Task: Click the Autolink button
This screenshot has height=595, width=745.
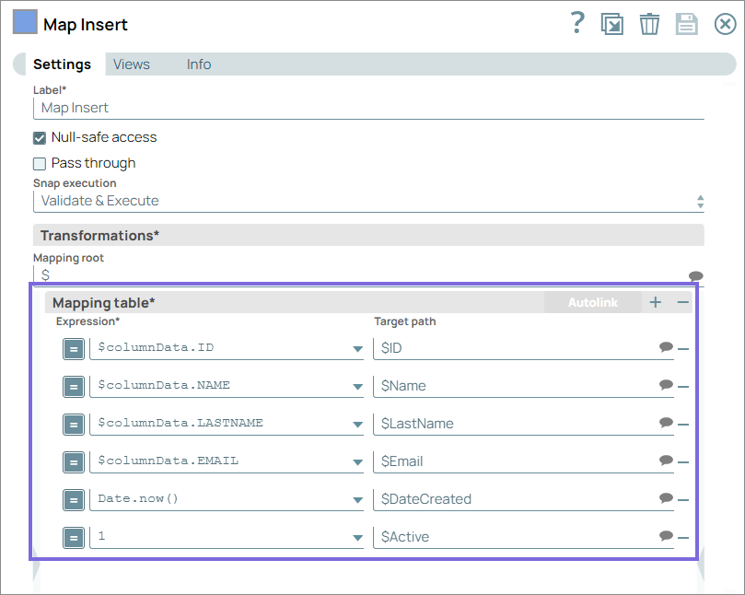Action: pos(592,302)
